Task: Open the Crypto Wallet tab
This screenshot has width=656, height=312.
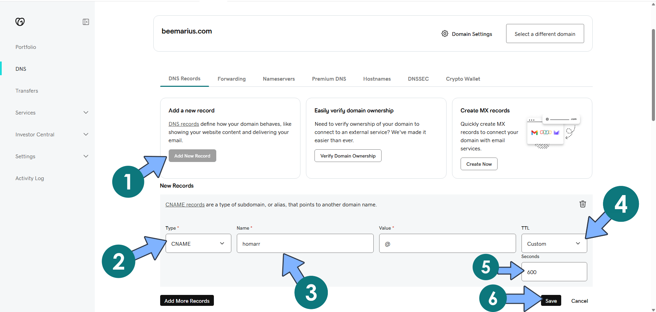Action: tap(463, 79)
